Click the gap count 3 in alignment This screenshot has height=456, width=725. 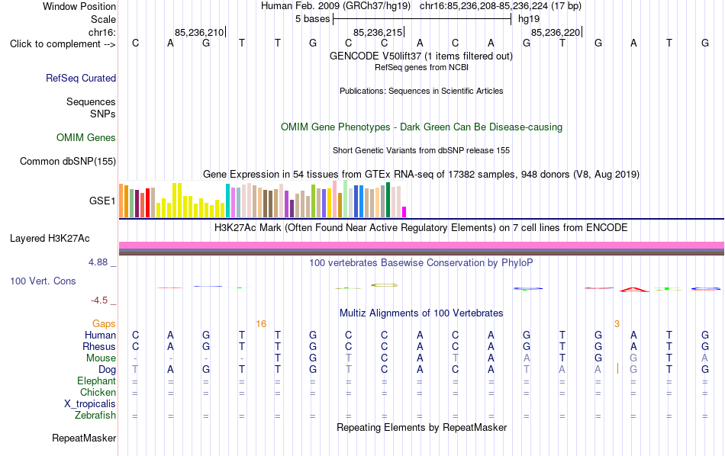pos(617,324)
